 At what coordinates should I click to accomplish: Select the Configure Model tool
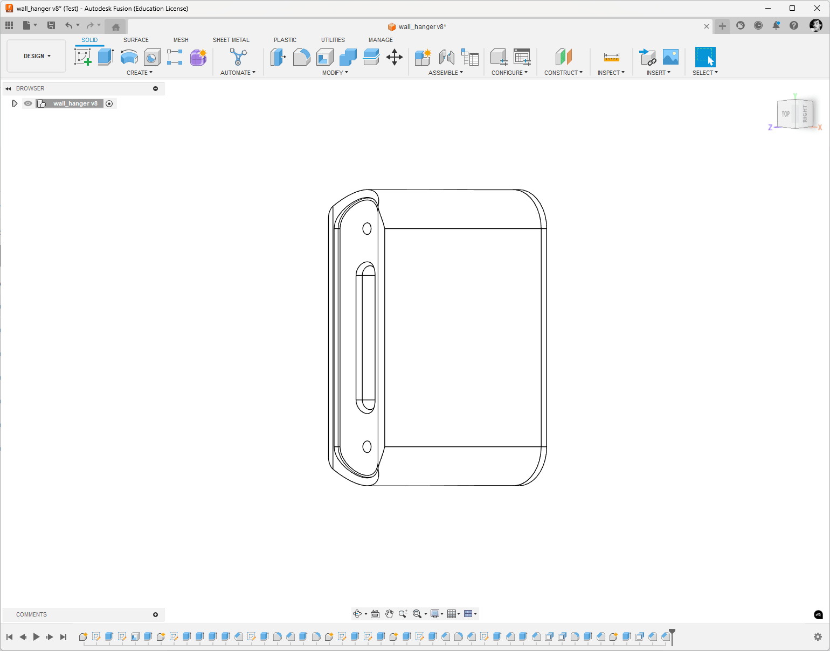pos(499,57)
